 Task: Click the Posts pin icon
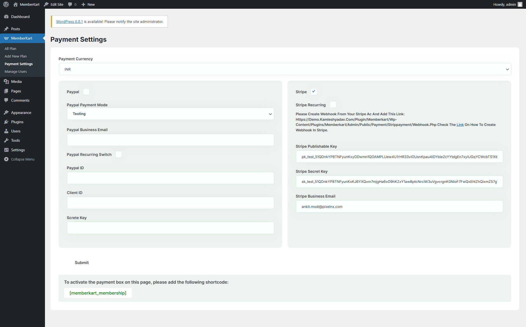click(6, 29)
